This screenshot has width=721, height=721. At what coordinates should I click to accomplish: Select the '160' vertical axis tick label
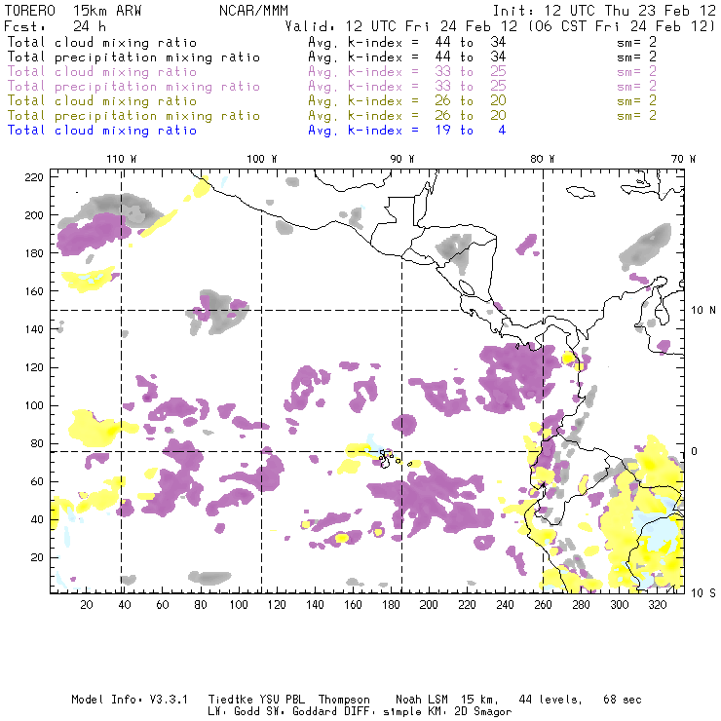pyautogui.click(x=34, y=291)
